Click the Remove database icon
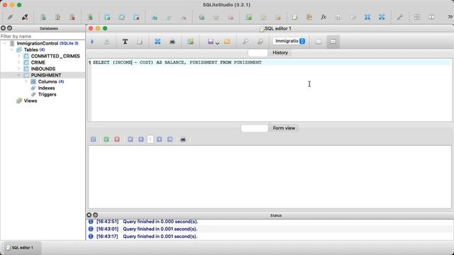The width and height of the screenshot is (454, 255). click(72, 17)
